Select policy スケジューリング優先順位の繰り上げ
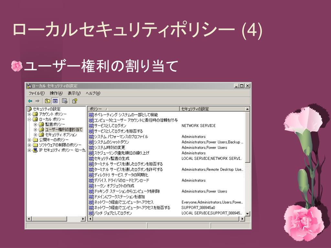Viewport: 331px width, 248px height. pos(122,153)
